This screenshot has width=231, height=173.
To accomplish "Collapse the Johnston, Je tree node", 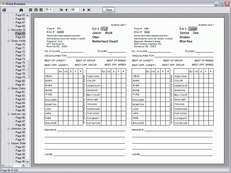I will pyautogui.click(x=9, y=129).
